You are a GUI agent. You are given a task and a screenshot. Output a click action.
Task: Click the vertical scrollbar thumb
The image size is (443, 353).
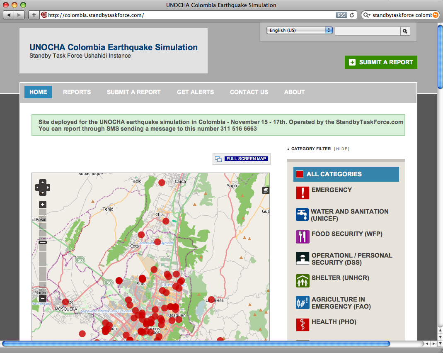click(440, 57)
